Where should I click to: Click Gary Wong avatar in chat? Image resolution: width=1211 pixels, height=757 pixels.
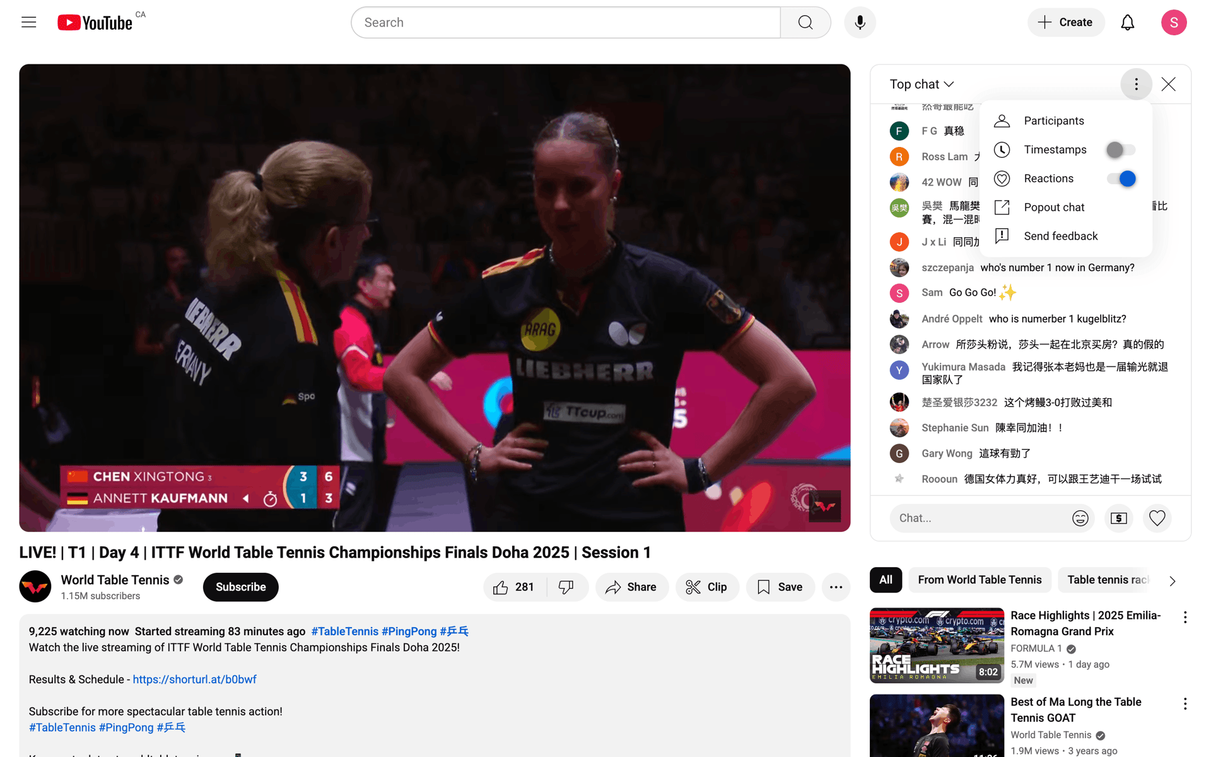pos(899,454)
